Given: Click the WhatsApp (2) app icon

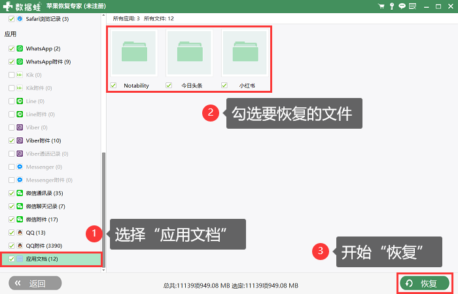Looking at the screenshot, I should click(x=20, y=48).
